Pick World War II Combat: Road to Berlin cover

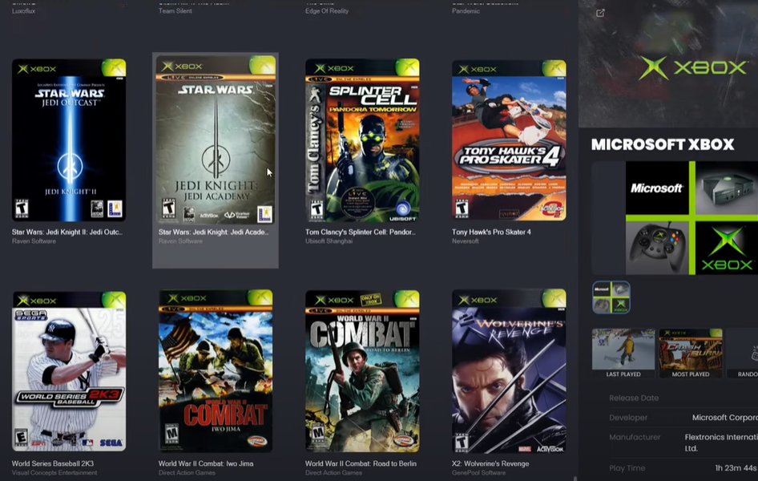[362, 370]
